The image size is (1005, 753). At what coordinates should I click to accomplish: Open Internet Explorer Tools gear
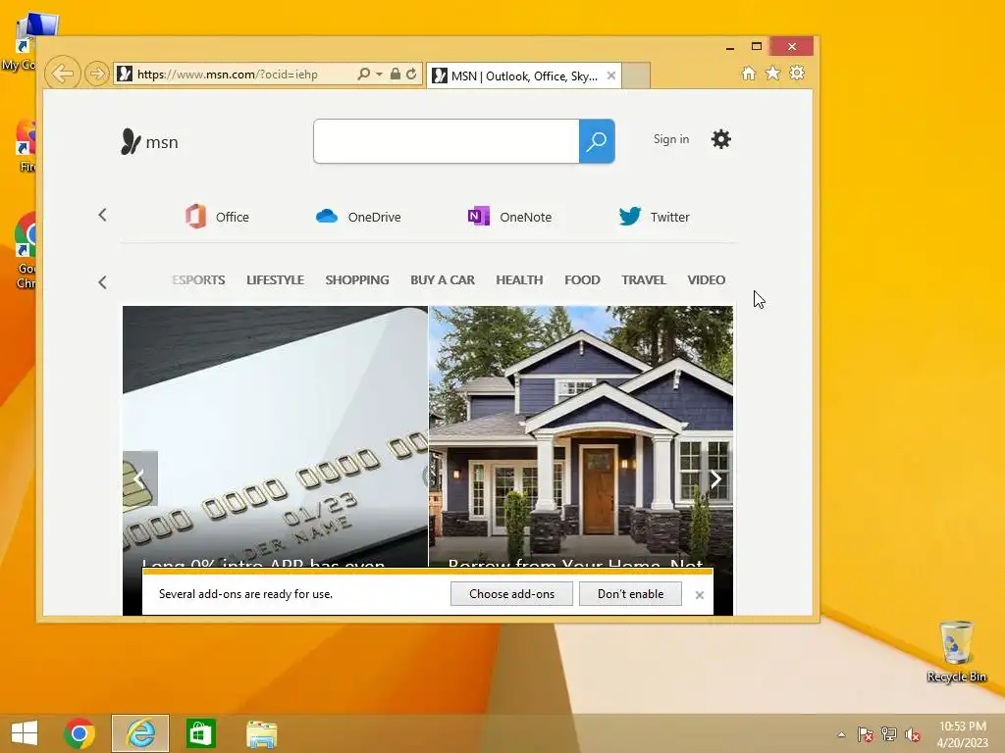click(x=797, y=73)
